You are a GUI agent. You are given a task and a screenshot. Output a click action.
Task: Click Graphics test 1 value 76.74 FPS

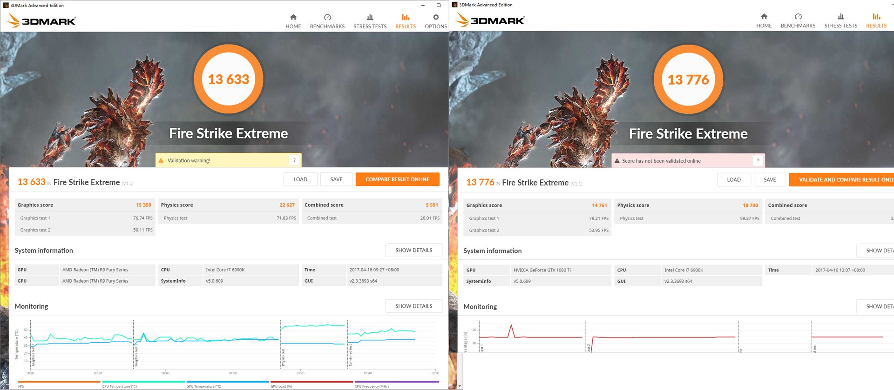143,218
